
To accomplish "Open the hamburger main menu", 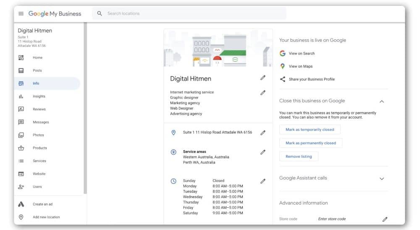I will point(21,13).
